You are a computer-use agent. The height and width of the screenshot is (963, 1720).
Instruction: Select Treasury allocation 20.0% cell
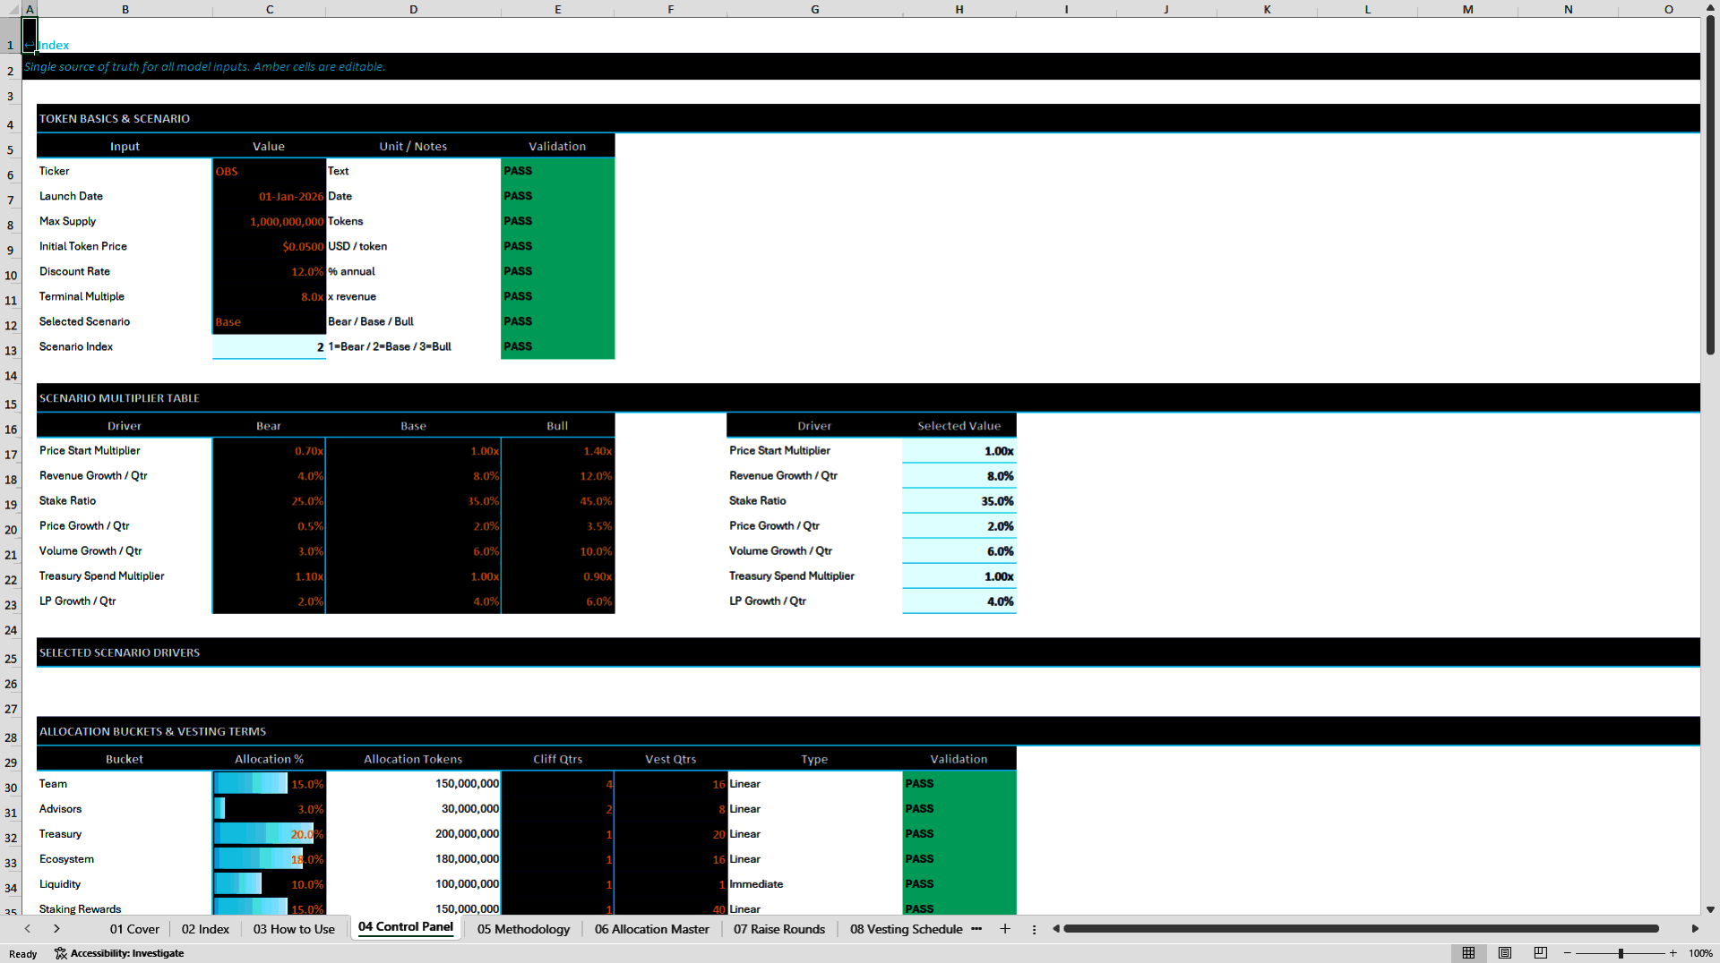(269, 834)
